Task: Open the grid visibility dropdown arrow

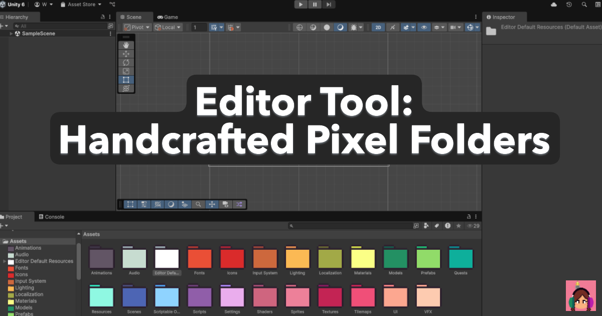Action: (x=222, y=28)
